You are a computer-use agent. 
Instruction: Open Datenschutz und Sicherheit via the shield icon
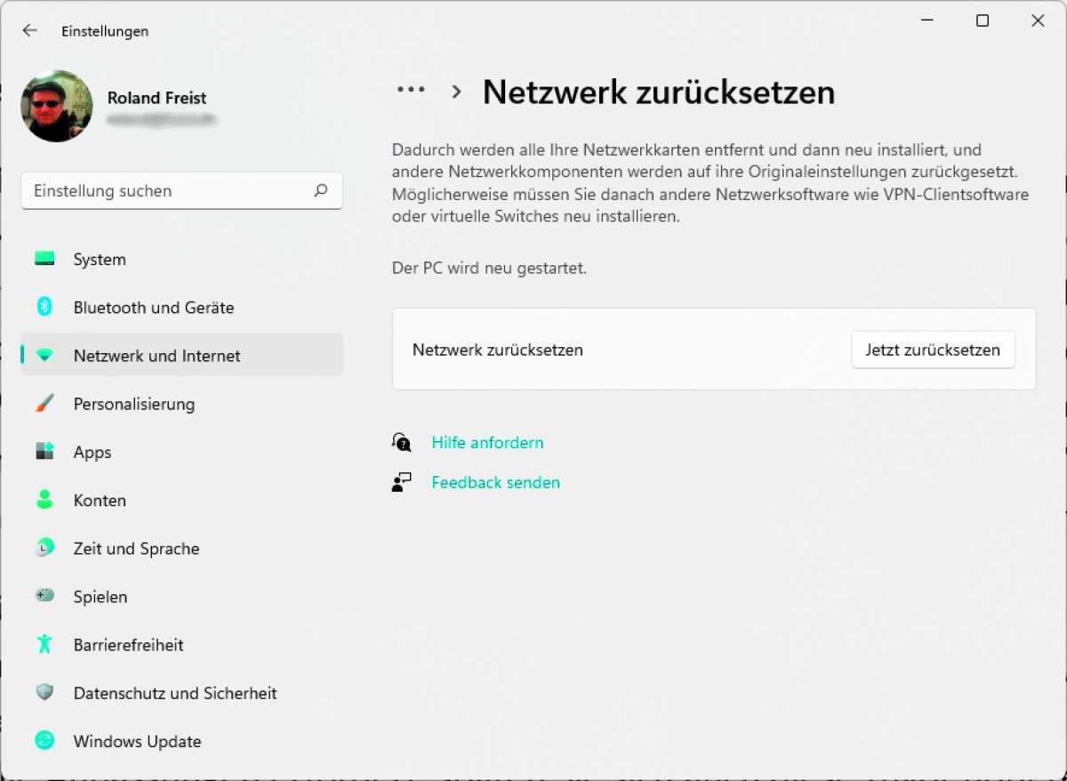point(44,693)
